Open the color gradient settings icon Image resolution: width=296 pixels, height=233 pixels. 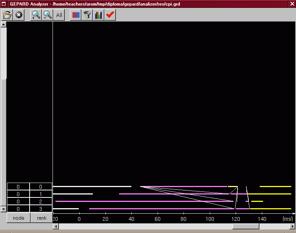click(x=75, y=15)
